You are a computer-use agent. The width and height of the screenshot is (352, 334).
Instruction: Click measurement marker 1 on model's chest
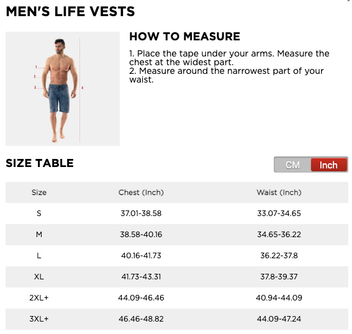[36, 67]
